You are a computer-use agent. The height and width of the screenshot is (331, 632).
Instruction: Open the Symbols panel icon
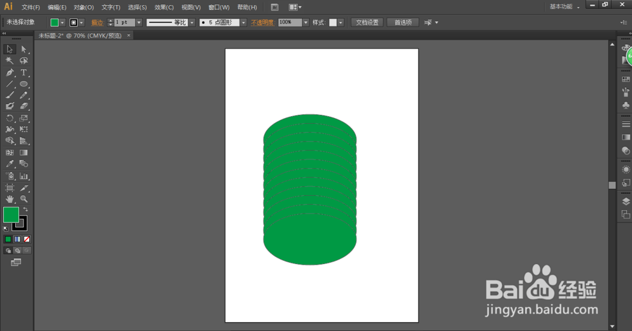(626, 105)
